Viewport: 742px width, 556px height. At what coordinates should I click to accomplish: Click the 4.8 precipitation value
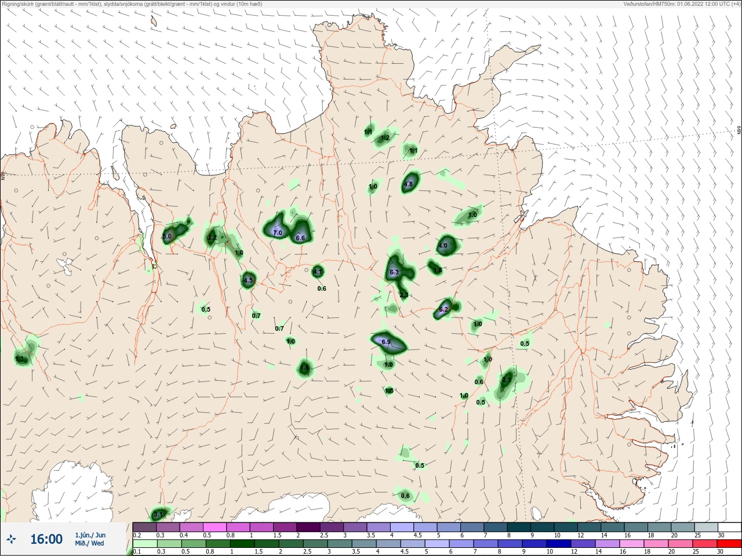tap(408, 185)
